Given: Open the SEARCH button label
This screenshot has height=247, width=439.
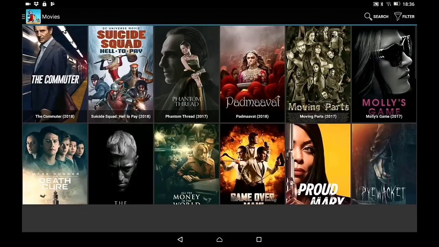Looking at the screenshot, I should click(381, 16).
